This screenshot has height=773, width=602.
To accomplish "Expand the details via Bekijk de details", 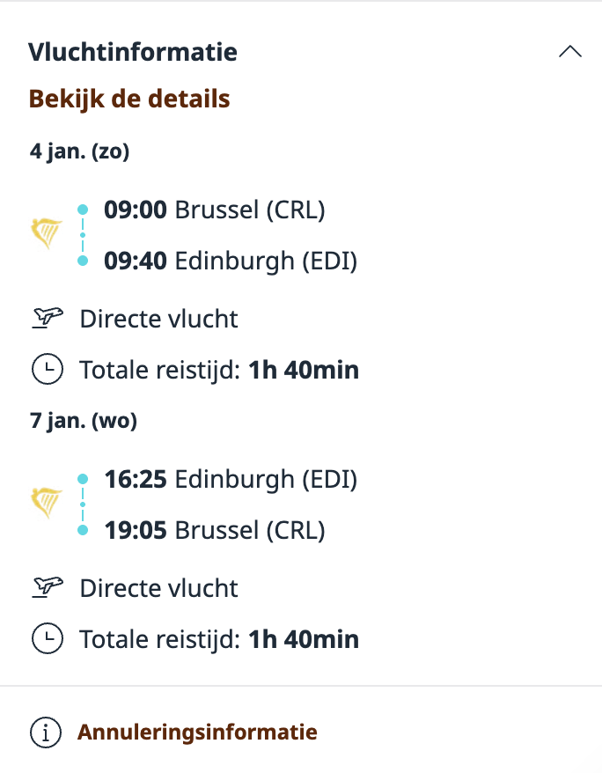I will [128, 99].
